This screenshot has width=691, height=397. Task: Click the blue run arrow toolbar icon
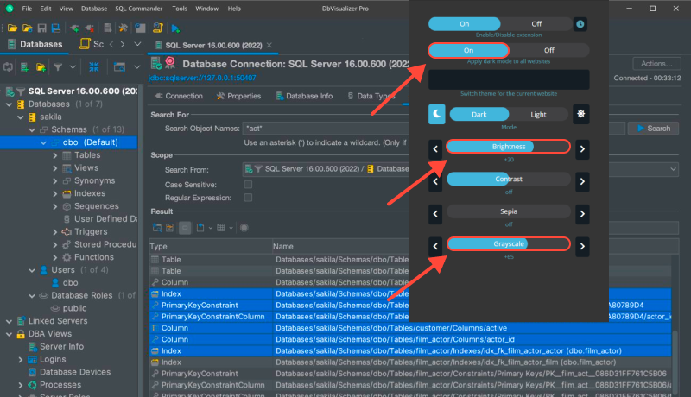pos(175,28)
